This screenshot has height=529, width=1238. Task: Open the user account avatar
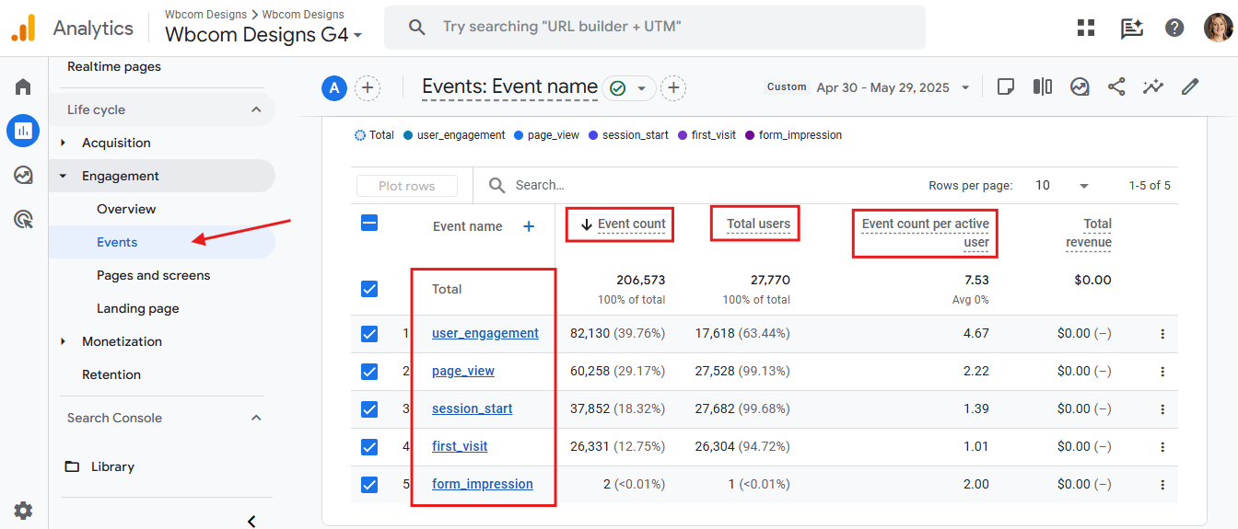1218,28
